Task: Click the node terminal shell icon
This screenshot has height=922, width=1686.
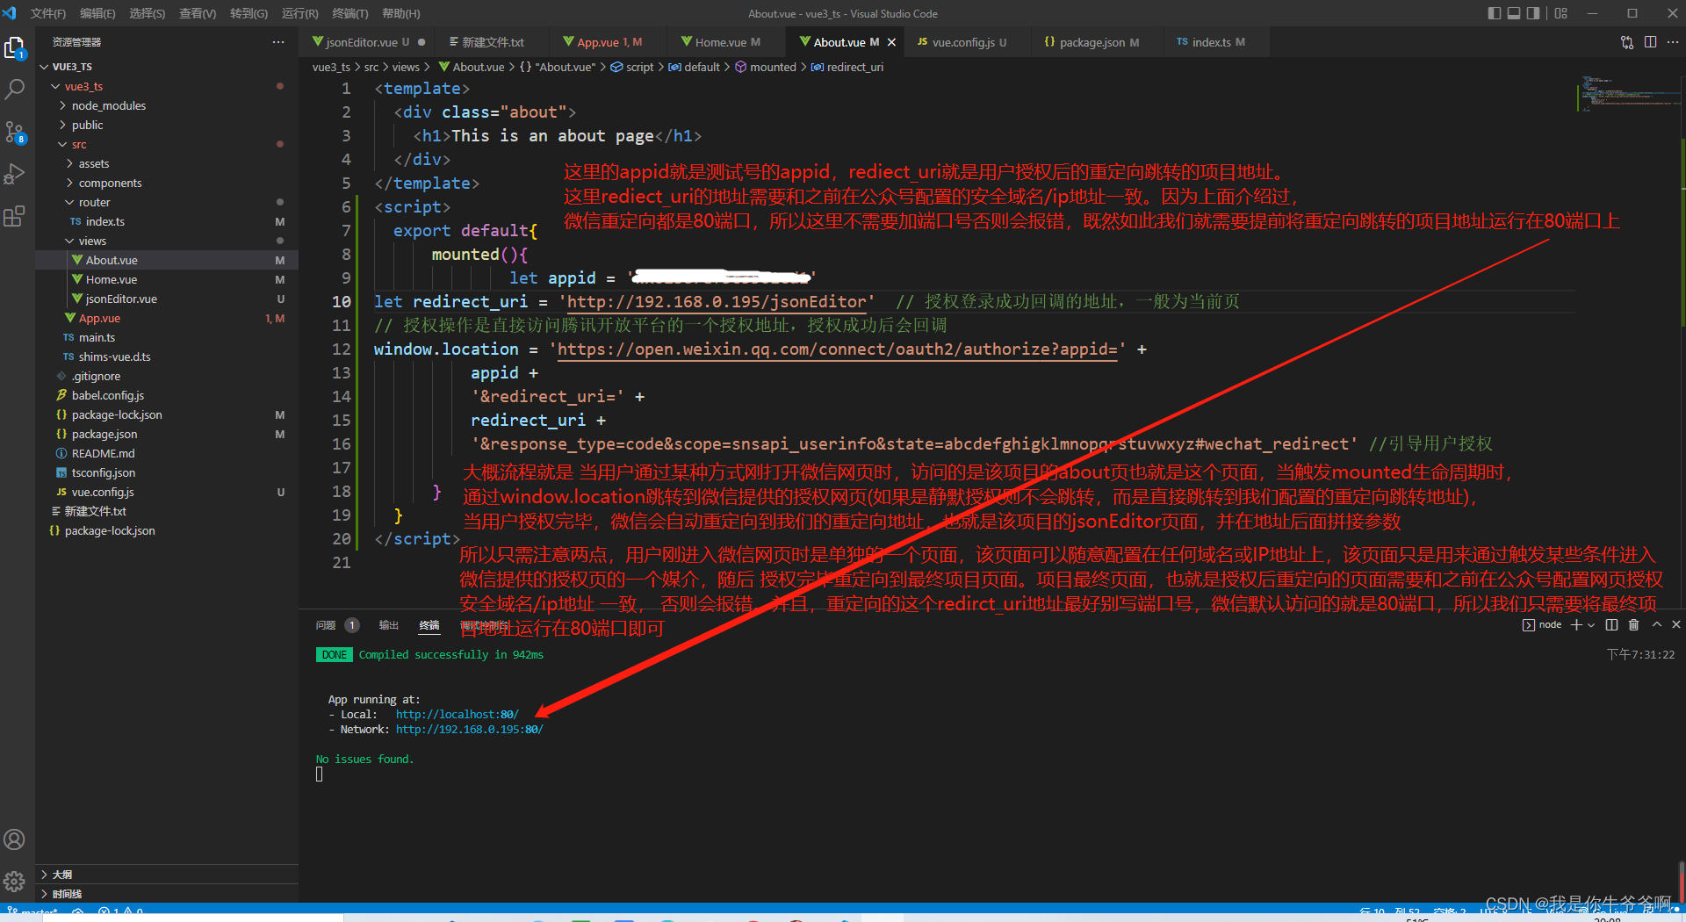Action: (1529, 625)
